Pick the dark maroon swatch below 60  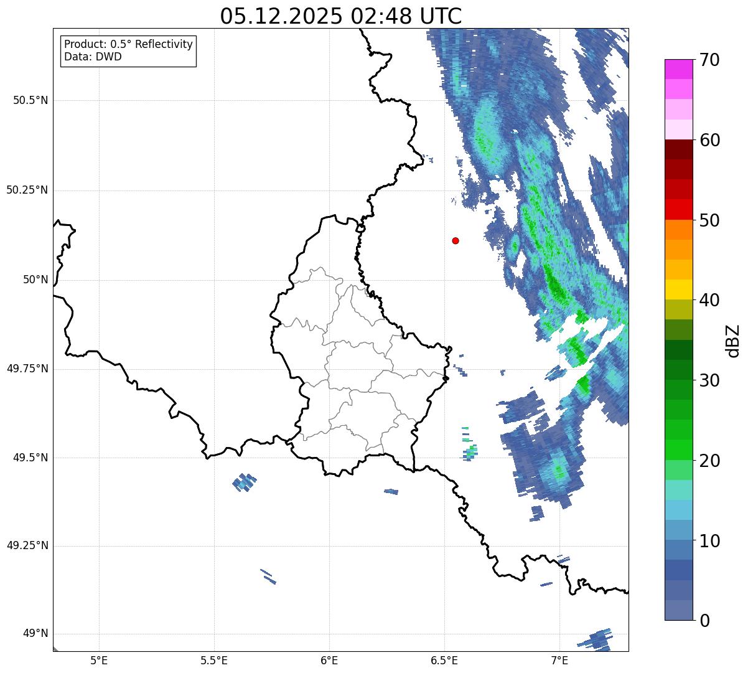tap(679, 149)
